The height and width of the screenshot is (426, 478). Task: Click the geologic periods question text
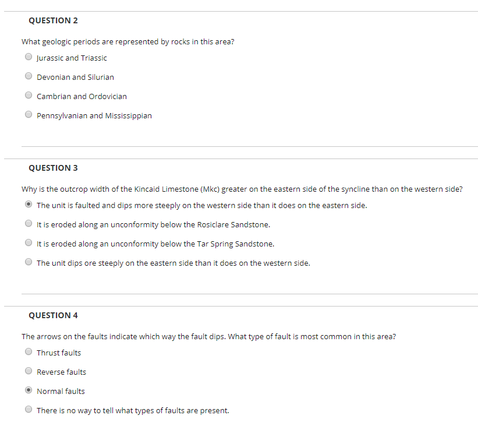pos(128,42)
